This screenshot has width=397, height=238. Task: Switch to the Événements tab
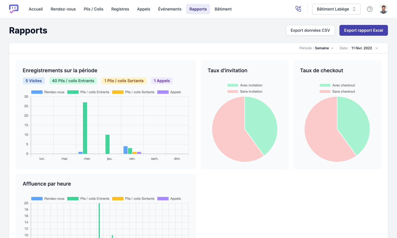pos(170,9)
